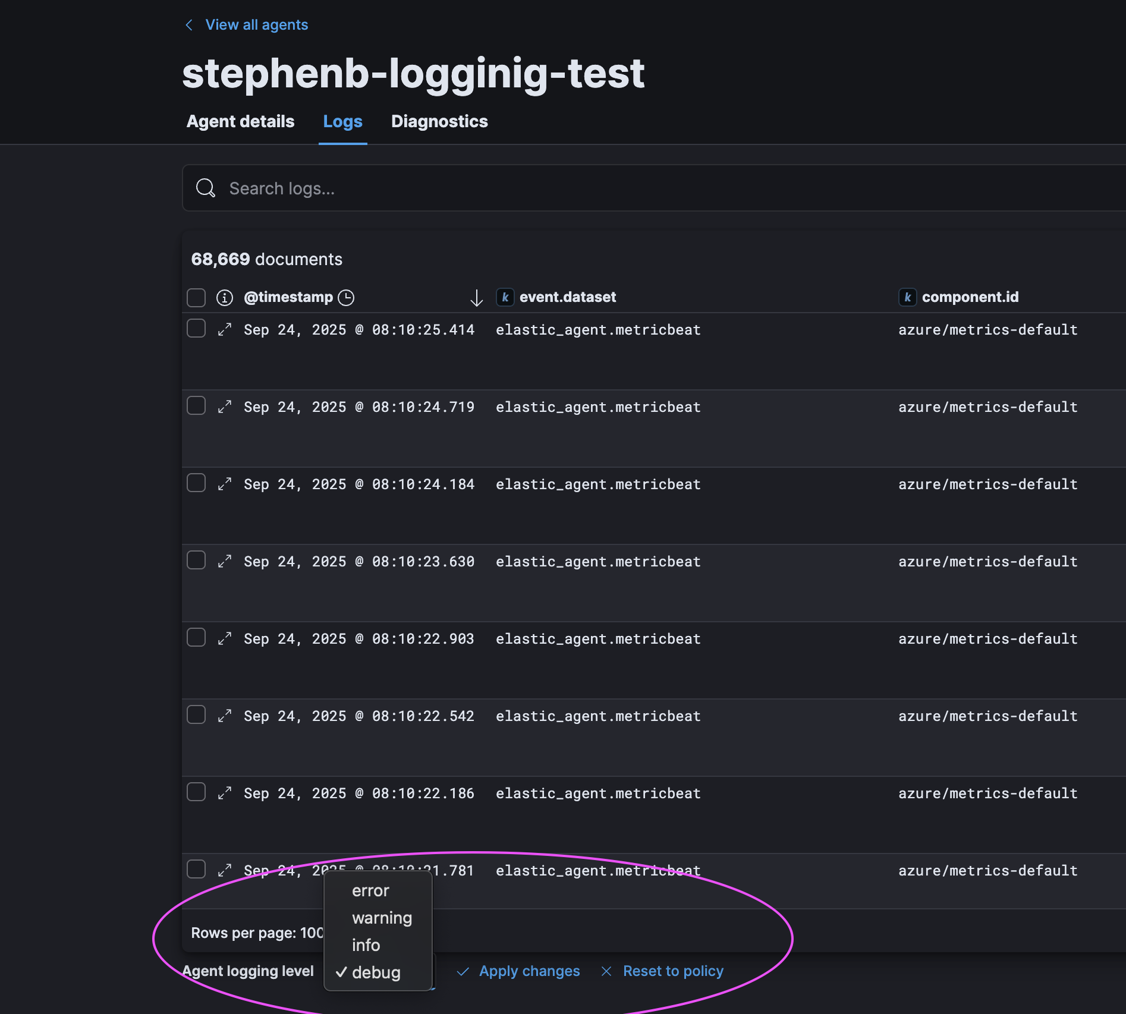Select the 08:10:24.719 row checkbox
This screenshot has width=1126, height=1014.
[x=196, y=406]
